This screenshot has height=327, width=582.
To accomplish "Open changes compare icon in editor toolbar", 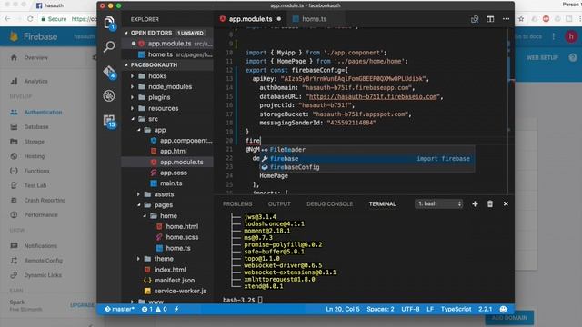I will 475,19.
